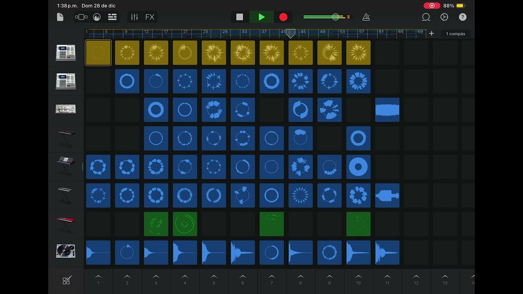This screenshot has height=294, width=523.
Task: Toggle the metronome
Action: tap(366, 17)
